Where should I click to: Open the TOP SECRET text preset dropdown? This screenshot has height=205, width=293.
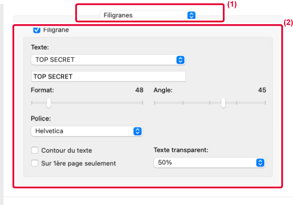(108, 60)
